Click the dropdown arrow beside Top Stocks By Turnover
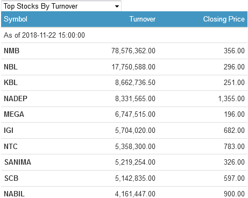 [117, 6]
